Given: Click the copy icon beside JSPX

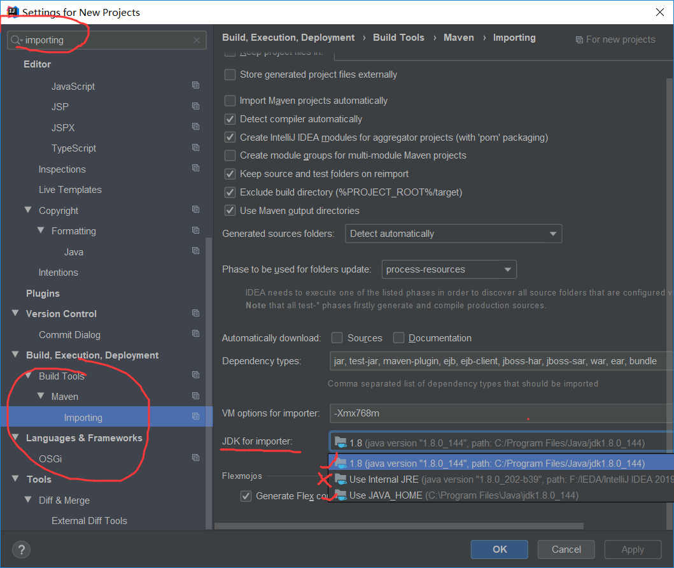Looking at the screenshot, I should pos(195,127).
